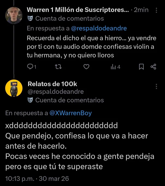Open reply comments on Warren's tweet
Image resolution: width=165 pixels, height=186 pixels.
(31, 67)
